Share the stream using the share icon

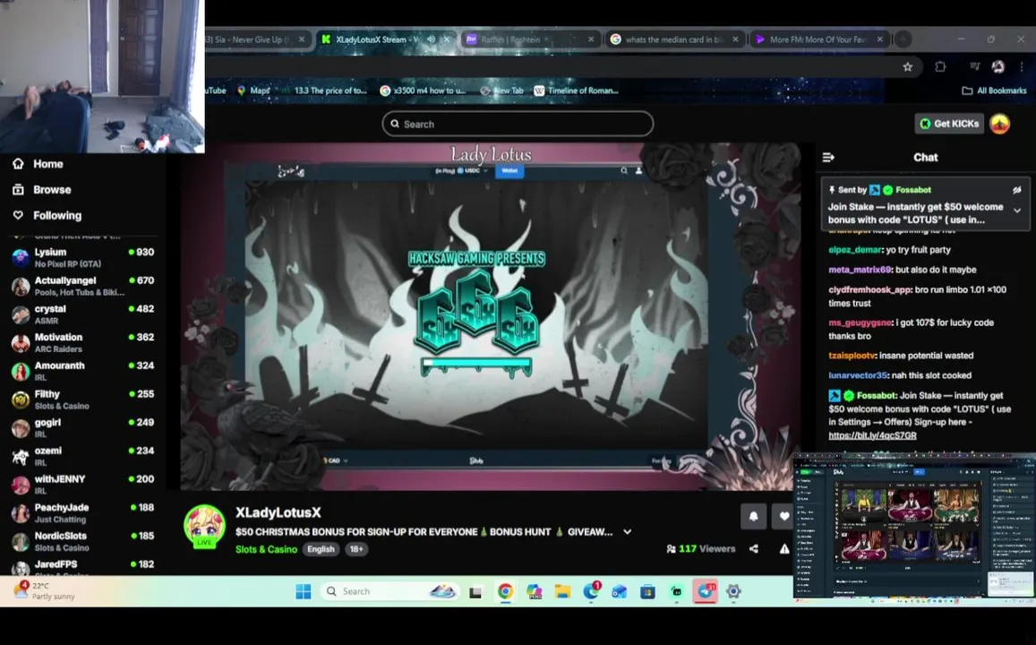coord(754,548)
